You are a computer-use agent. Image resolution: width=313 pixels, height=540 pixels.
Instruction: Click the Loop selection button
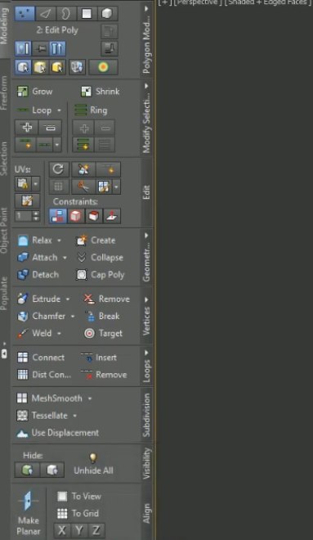coord(34,110)
